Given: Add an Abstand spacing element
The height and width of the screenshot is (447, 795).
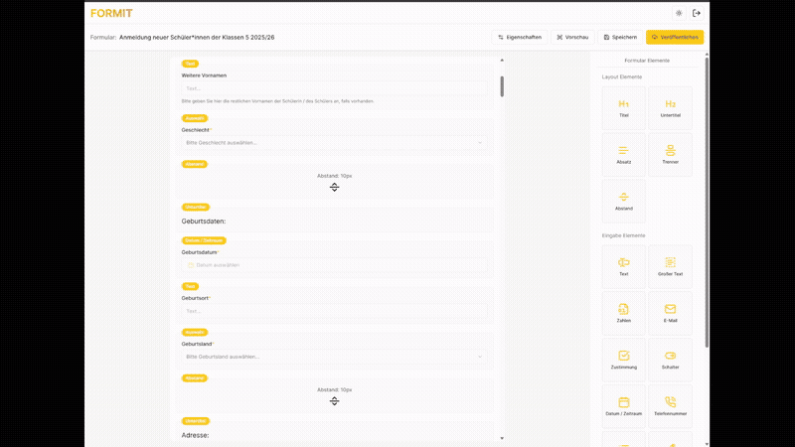Looking at the screenshot, I should (x=623, y=201).
